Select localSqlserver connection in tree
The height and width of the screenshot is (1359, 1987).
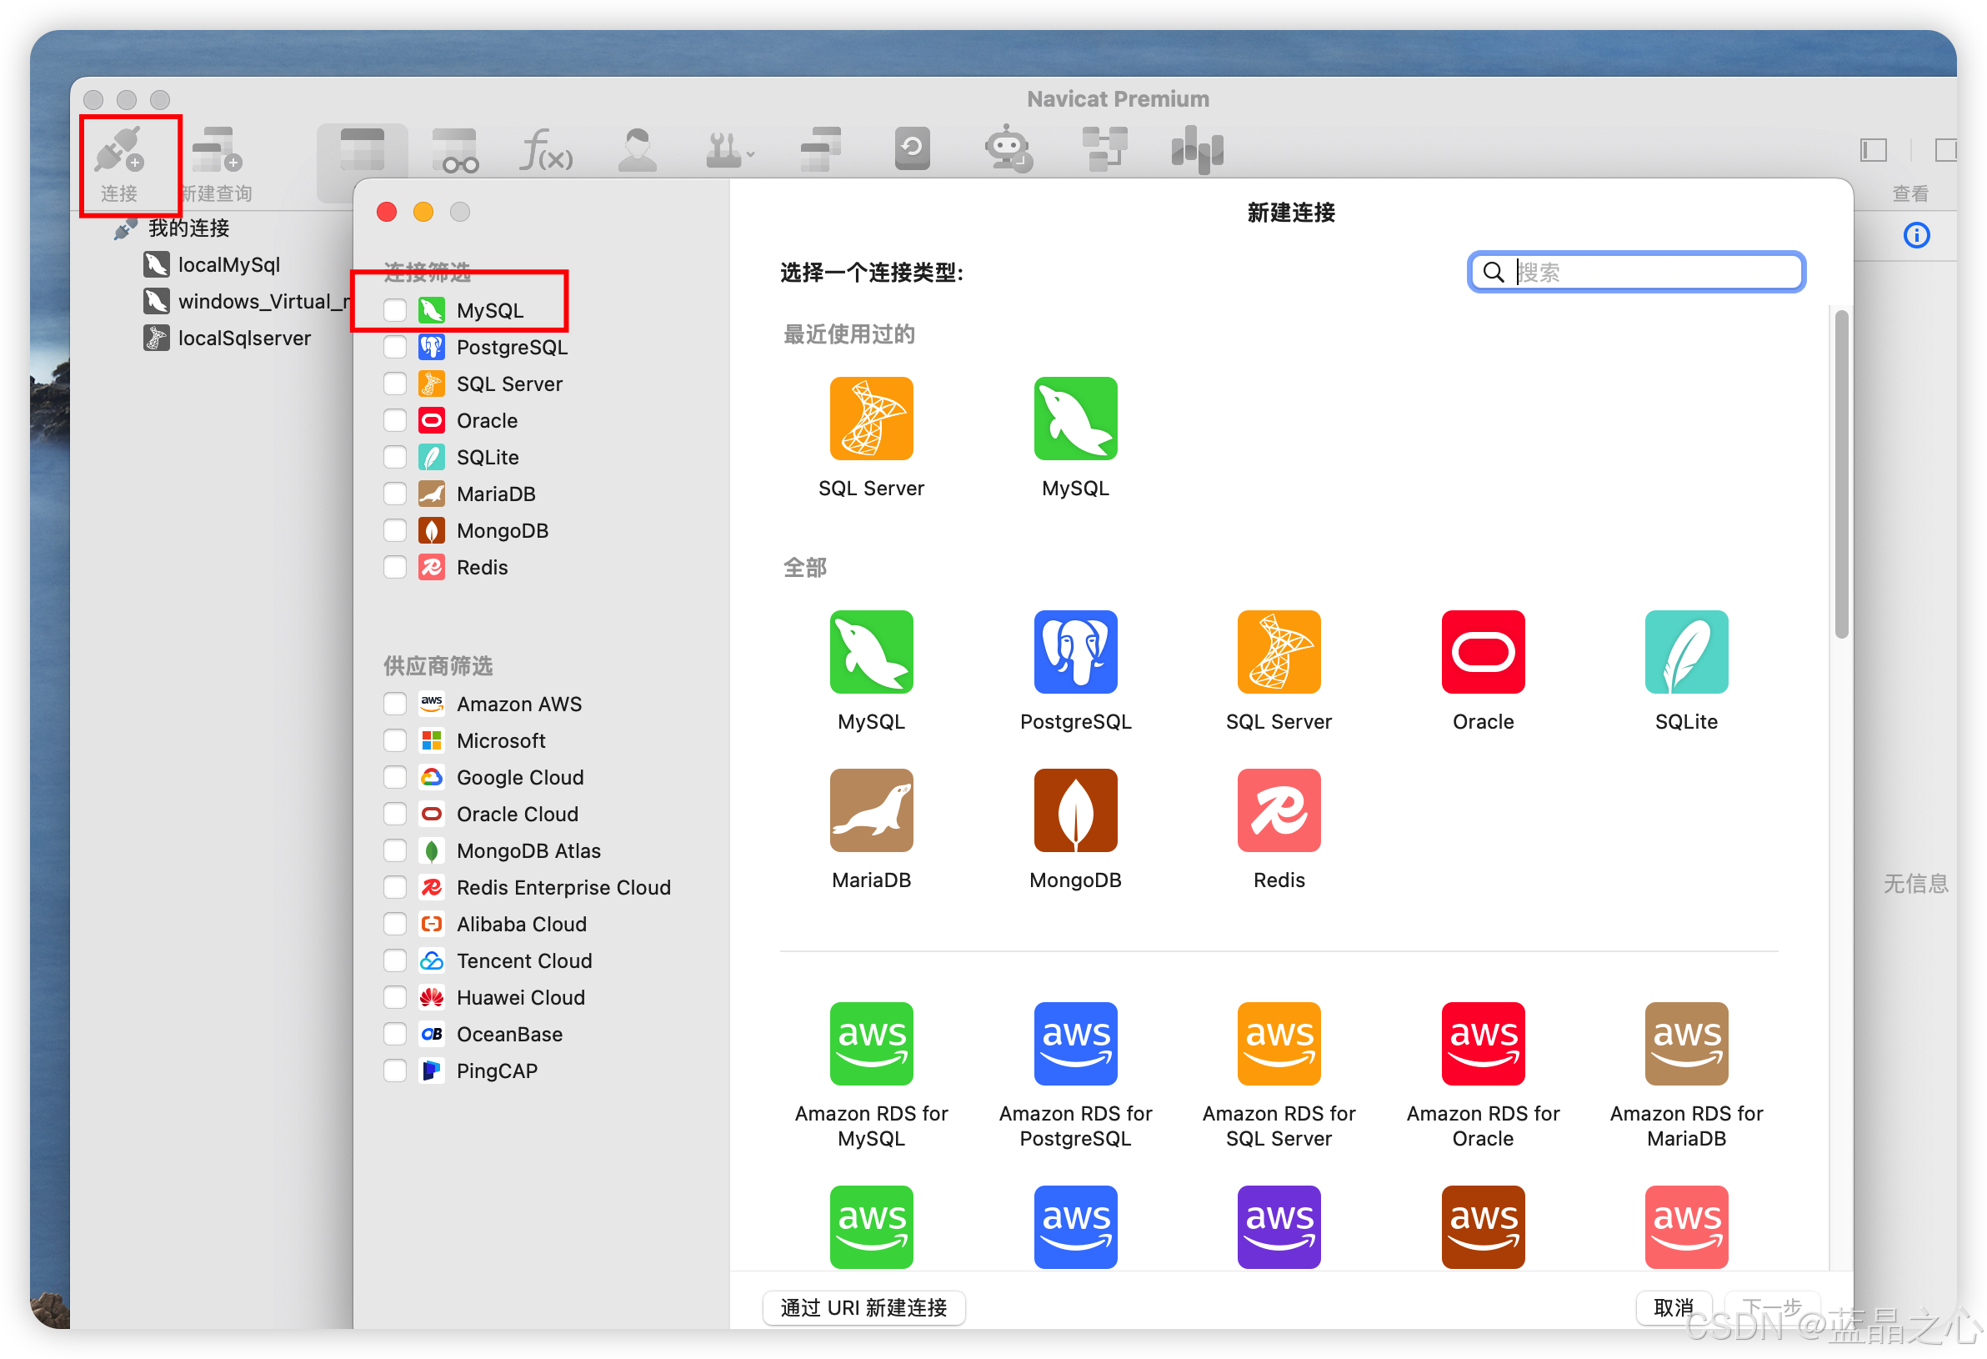point(227,338)
